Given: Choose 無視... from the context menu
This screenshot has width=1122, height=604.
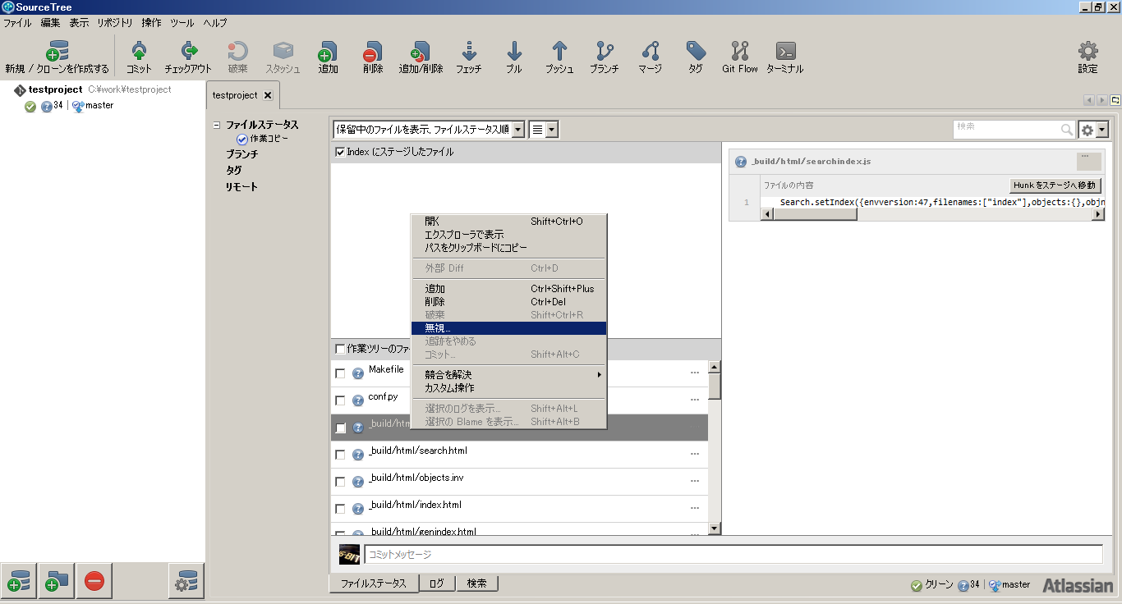Looking at the screenshot, I should (509, 328).
